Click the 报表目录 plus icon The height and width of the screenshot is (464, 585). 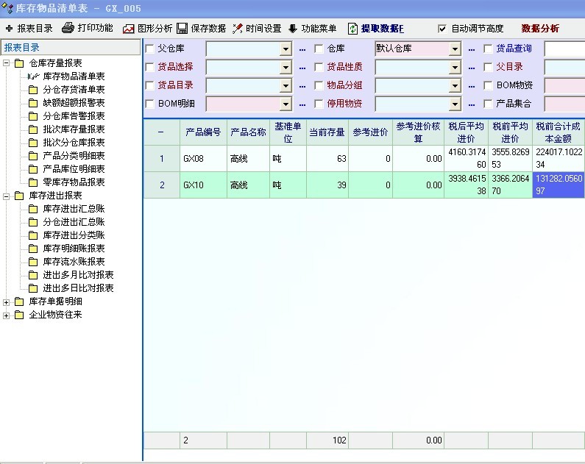coord(9,29)
